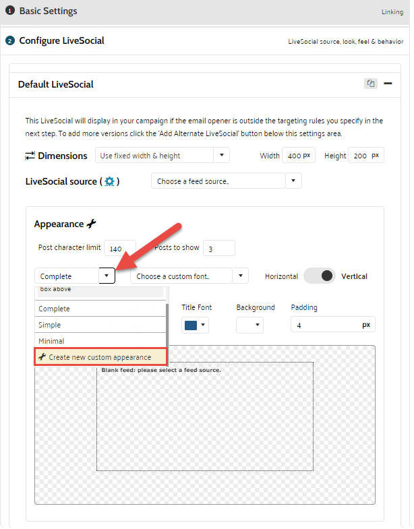Collapse the Default LiveSocial panel
Screen dimensions: 414x529
pyautogui.click(x=388, y=84)
